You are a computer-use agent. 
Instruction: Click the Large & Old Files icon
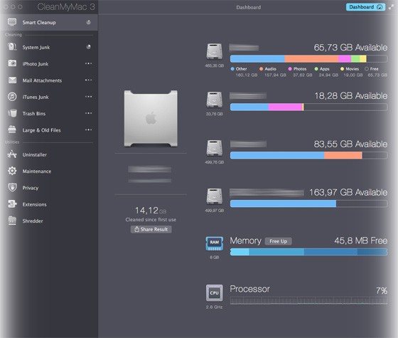(x=12, y=130)
